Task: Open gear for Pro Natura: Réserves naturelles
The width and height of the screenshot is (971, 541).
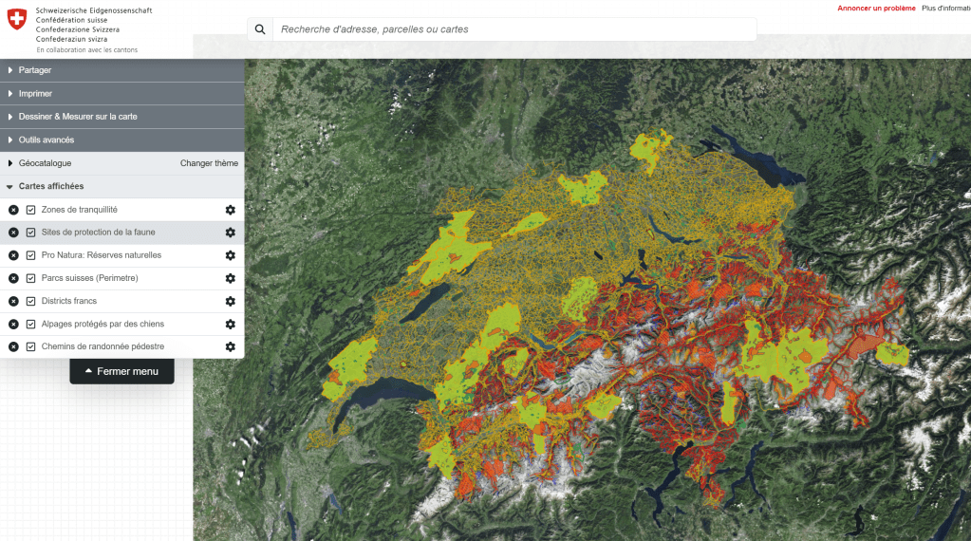Action: coord(230,255)
